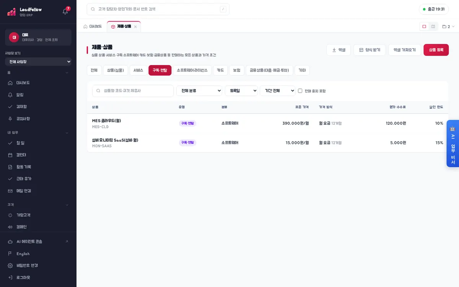Click the 양식 받기 button

[369, 50]
